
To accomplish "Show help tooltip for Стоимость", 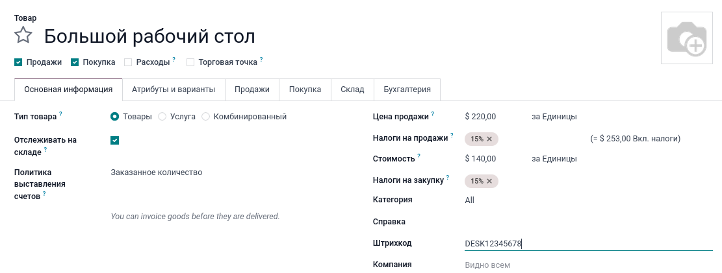I will (419, 156).
